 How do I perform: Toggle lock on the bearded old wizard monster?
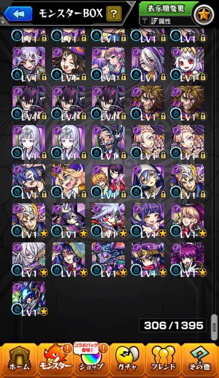click(x=123, y=155)
